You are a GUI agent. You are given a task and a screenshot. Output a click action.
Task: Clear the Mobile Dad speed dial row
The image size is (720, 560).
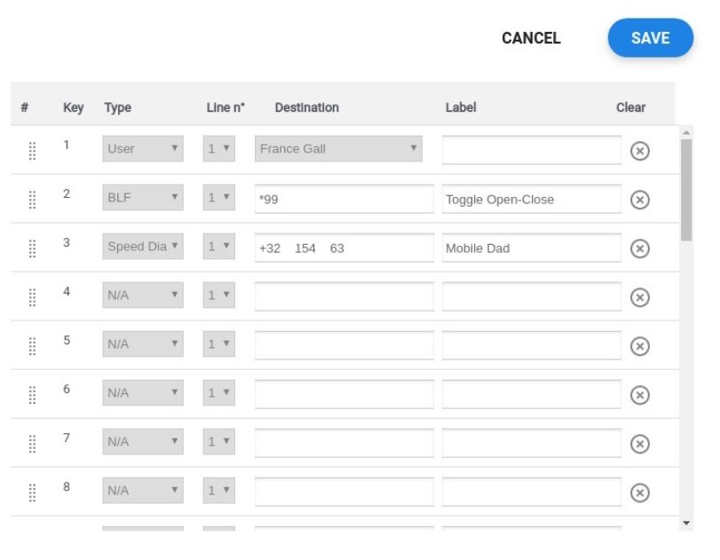(639, 248)
